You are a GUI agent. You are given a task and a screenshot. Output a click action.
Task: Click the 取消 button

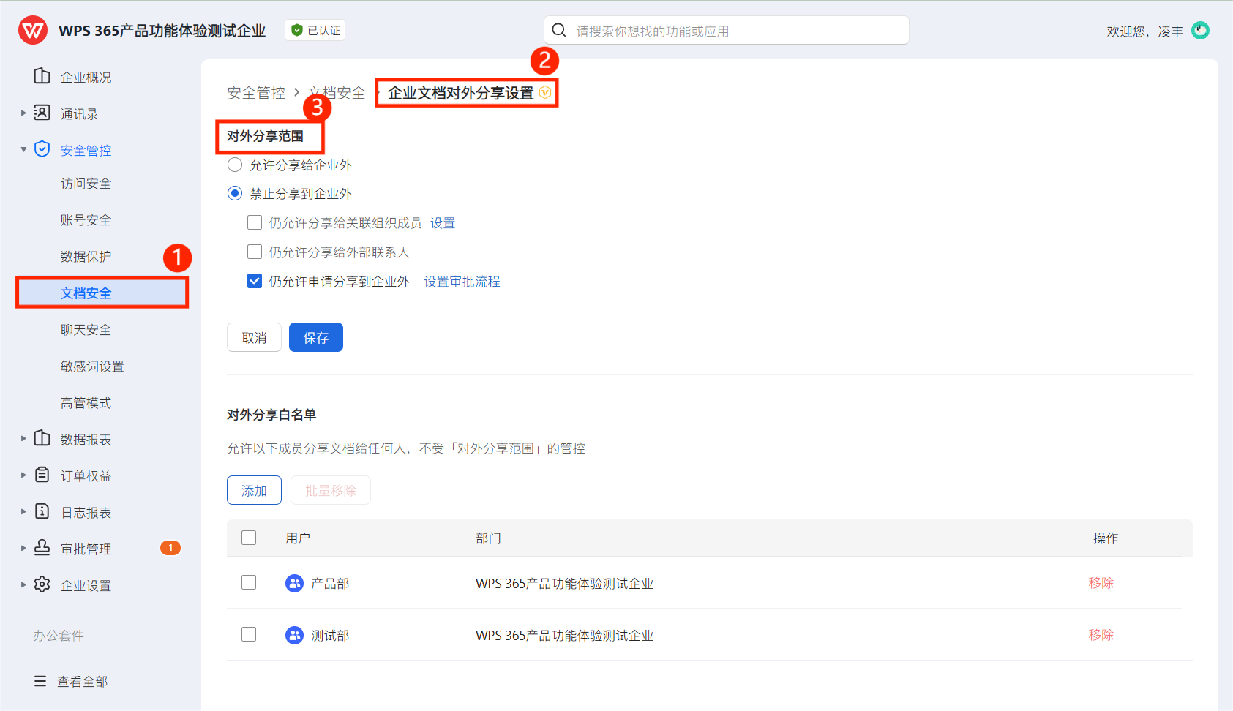pos(254,337)
